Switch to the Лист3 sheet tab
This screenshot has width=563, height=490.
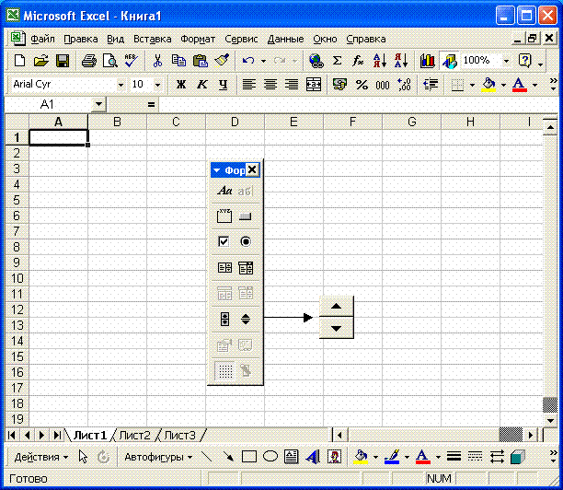tap(180, 436)
